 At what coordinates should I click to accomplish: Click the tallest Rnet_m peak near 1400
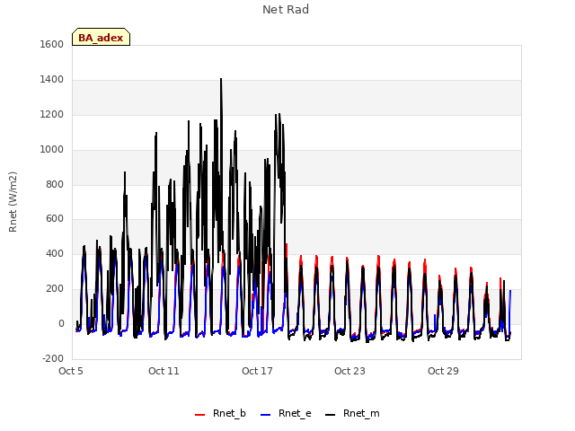pos(221,79)
